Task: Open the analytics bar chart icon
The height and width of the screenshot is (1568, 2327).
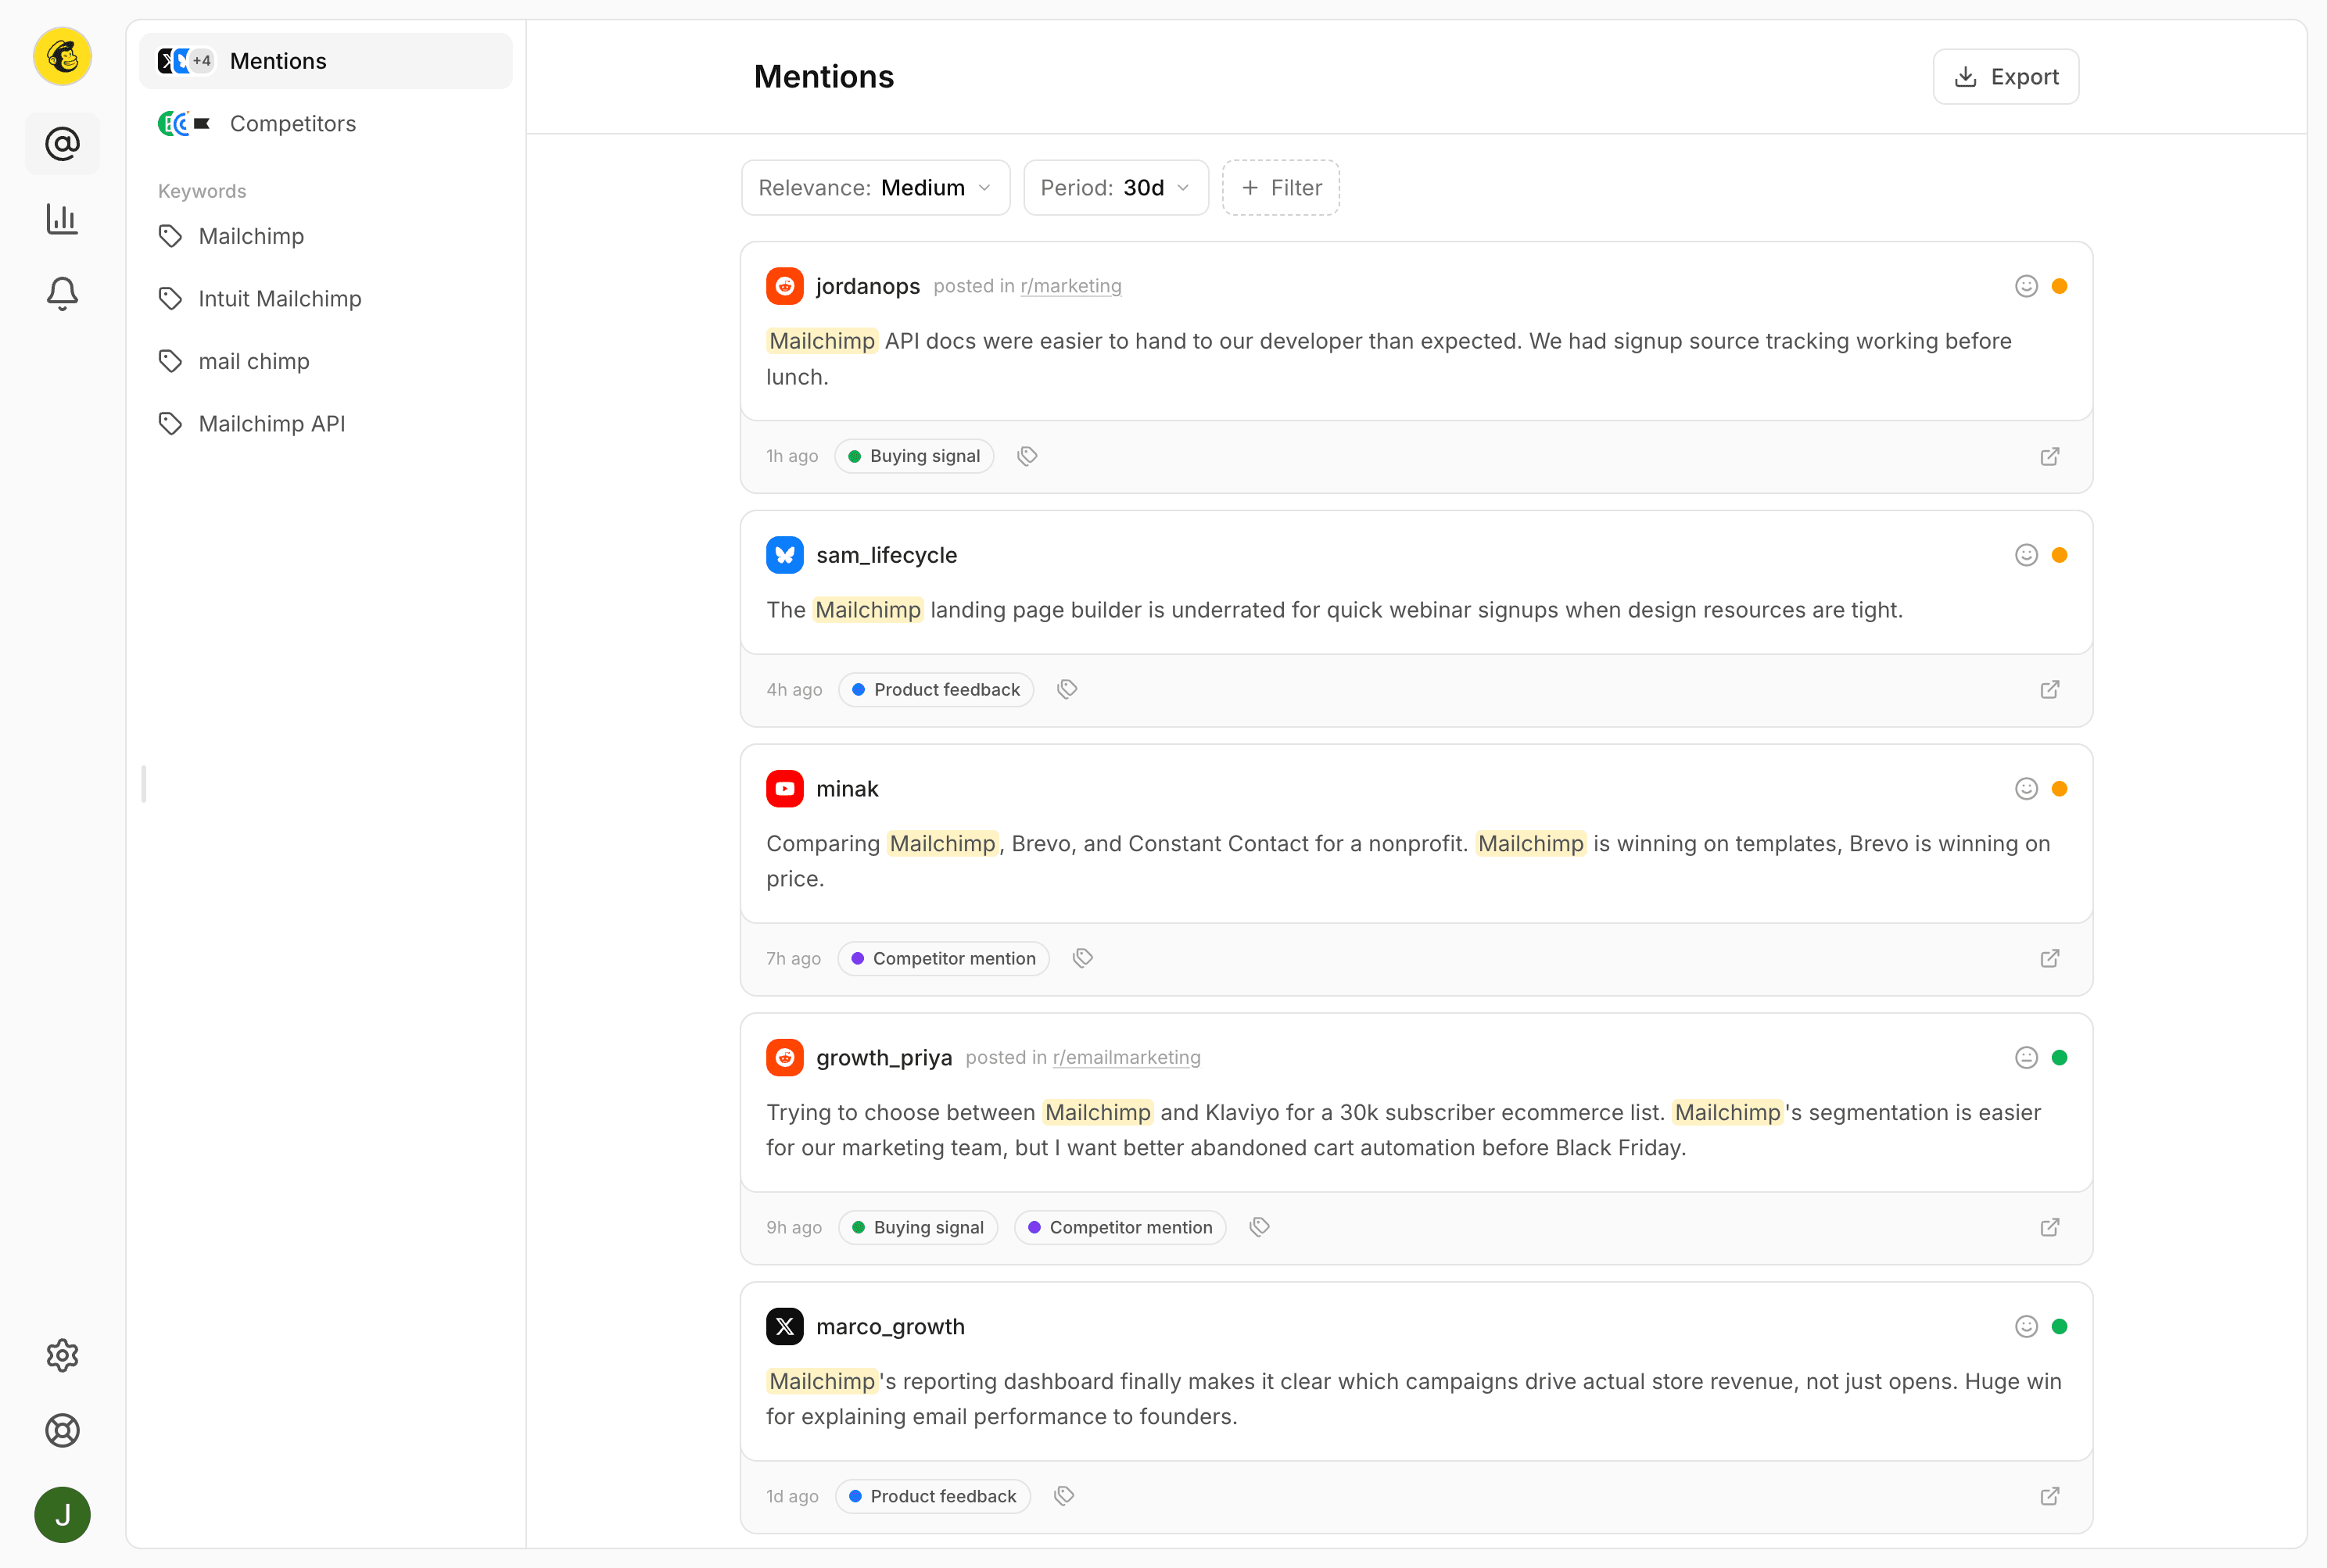Action: click(62, 219)
